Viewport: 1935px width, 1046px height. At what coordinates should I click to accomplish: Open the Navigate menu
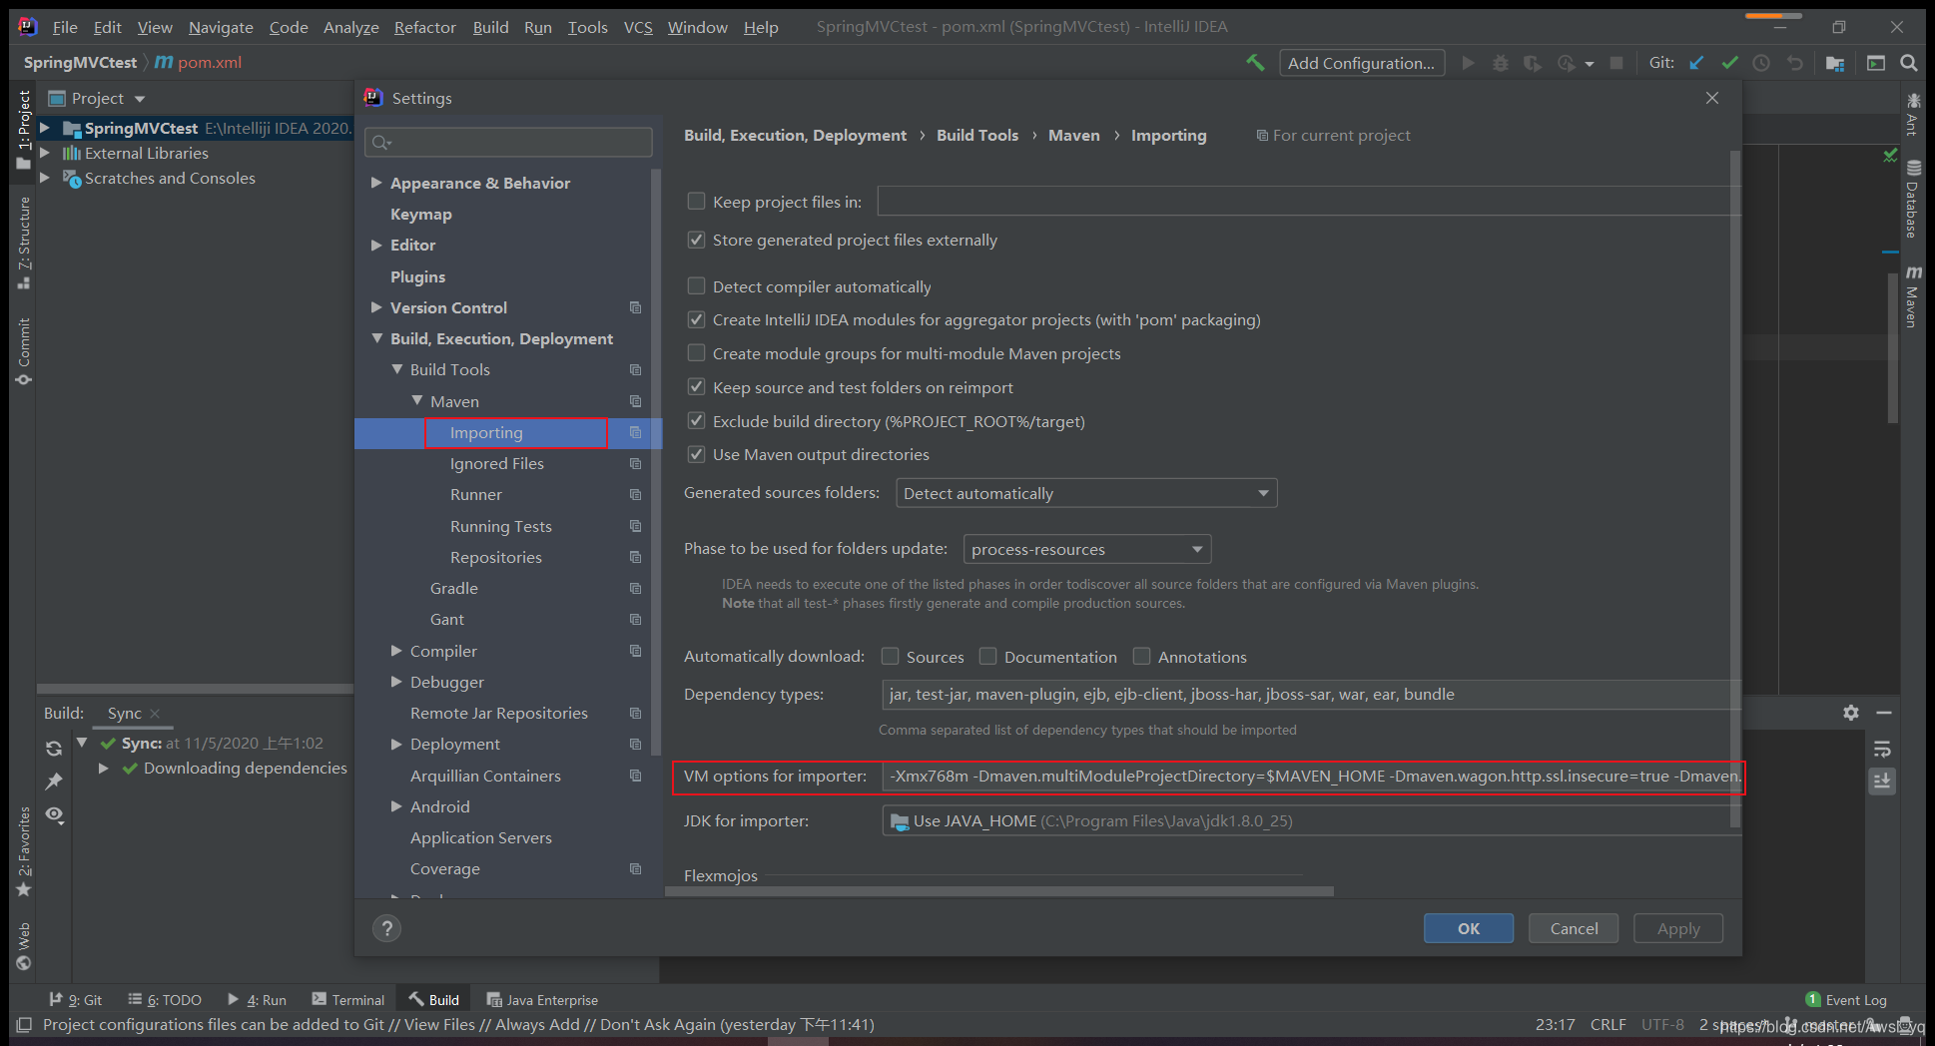click(x=221, y=27)
